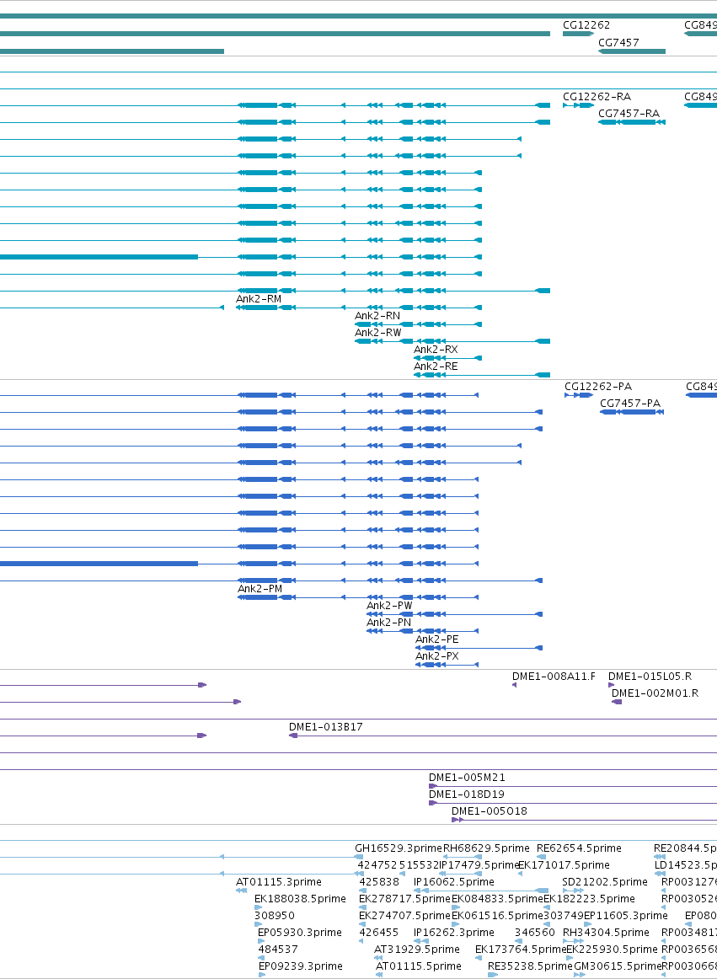The width and height of the screenshot is (717, 979).
Task: Select the Ank2-PE CDS label
Action: click(x=436, y=639)
